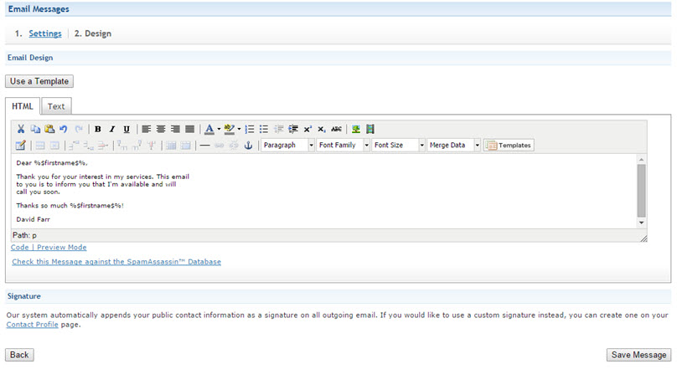Click the Cut scissors icon
Screen dimensions: 677x369
(x=21, y=129)
